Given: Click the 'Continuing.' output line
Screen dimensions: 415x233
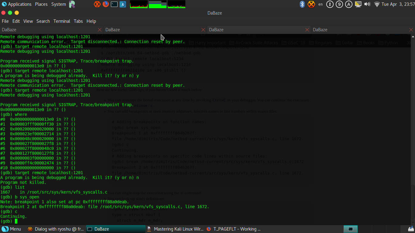Looking at the screenshot, I should click(14, 216).
